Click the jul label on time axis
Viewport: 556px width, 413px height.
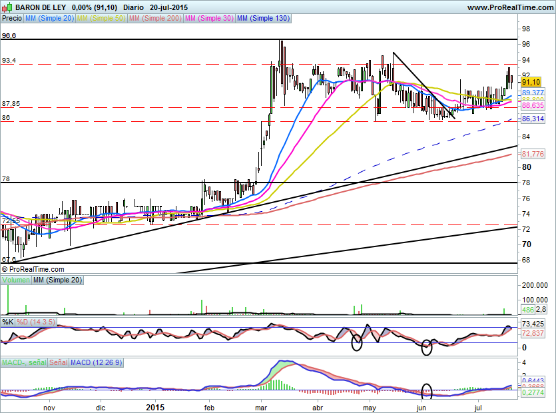point(479,408)
